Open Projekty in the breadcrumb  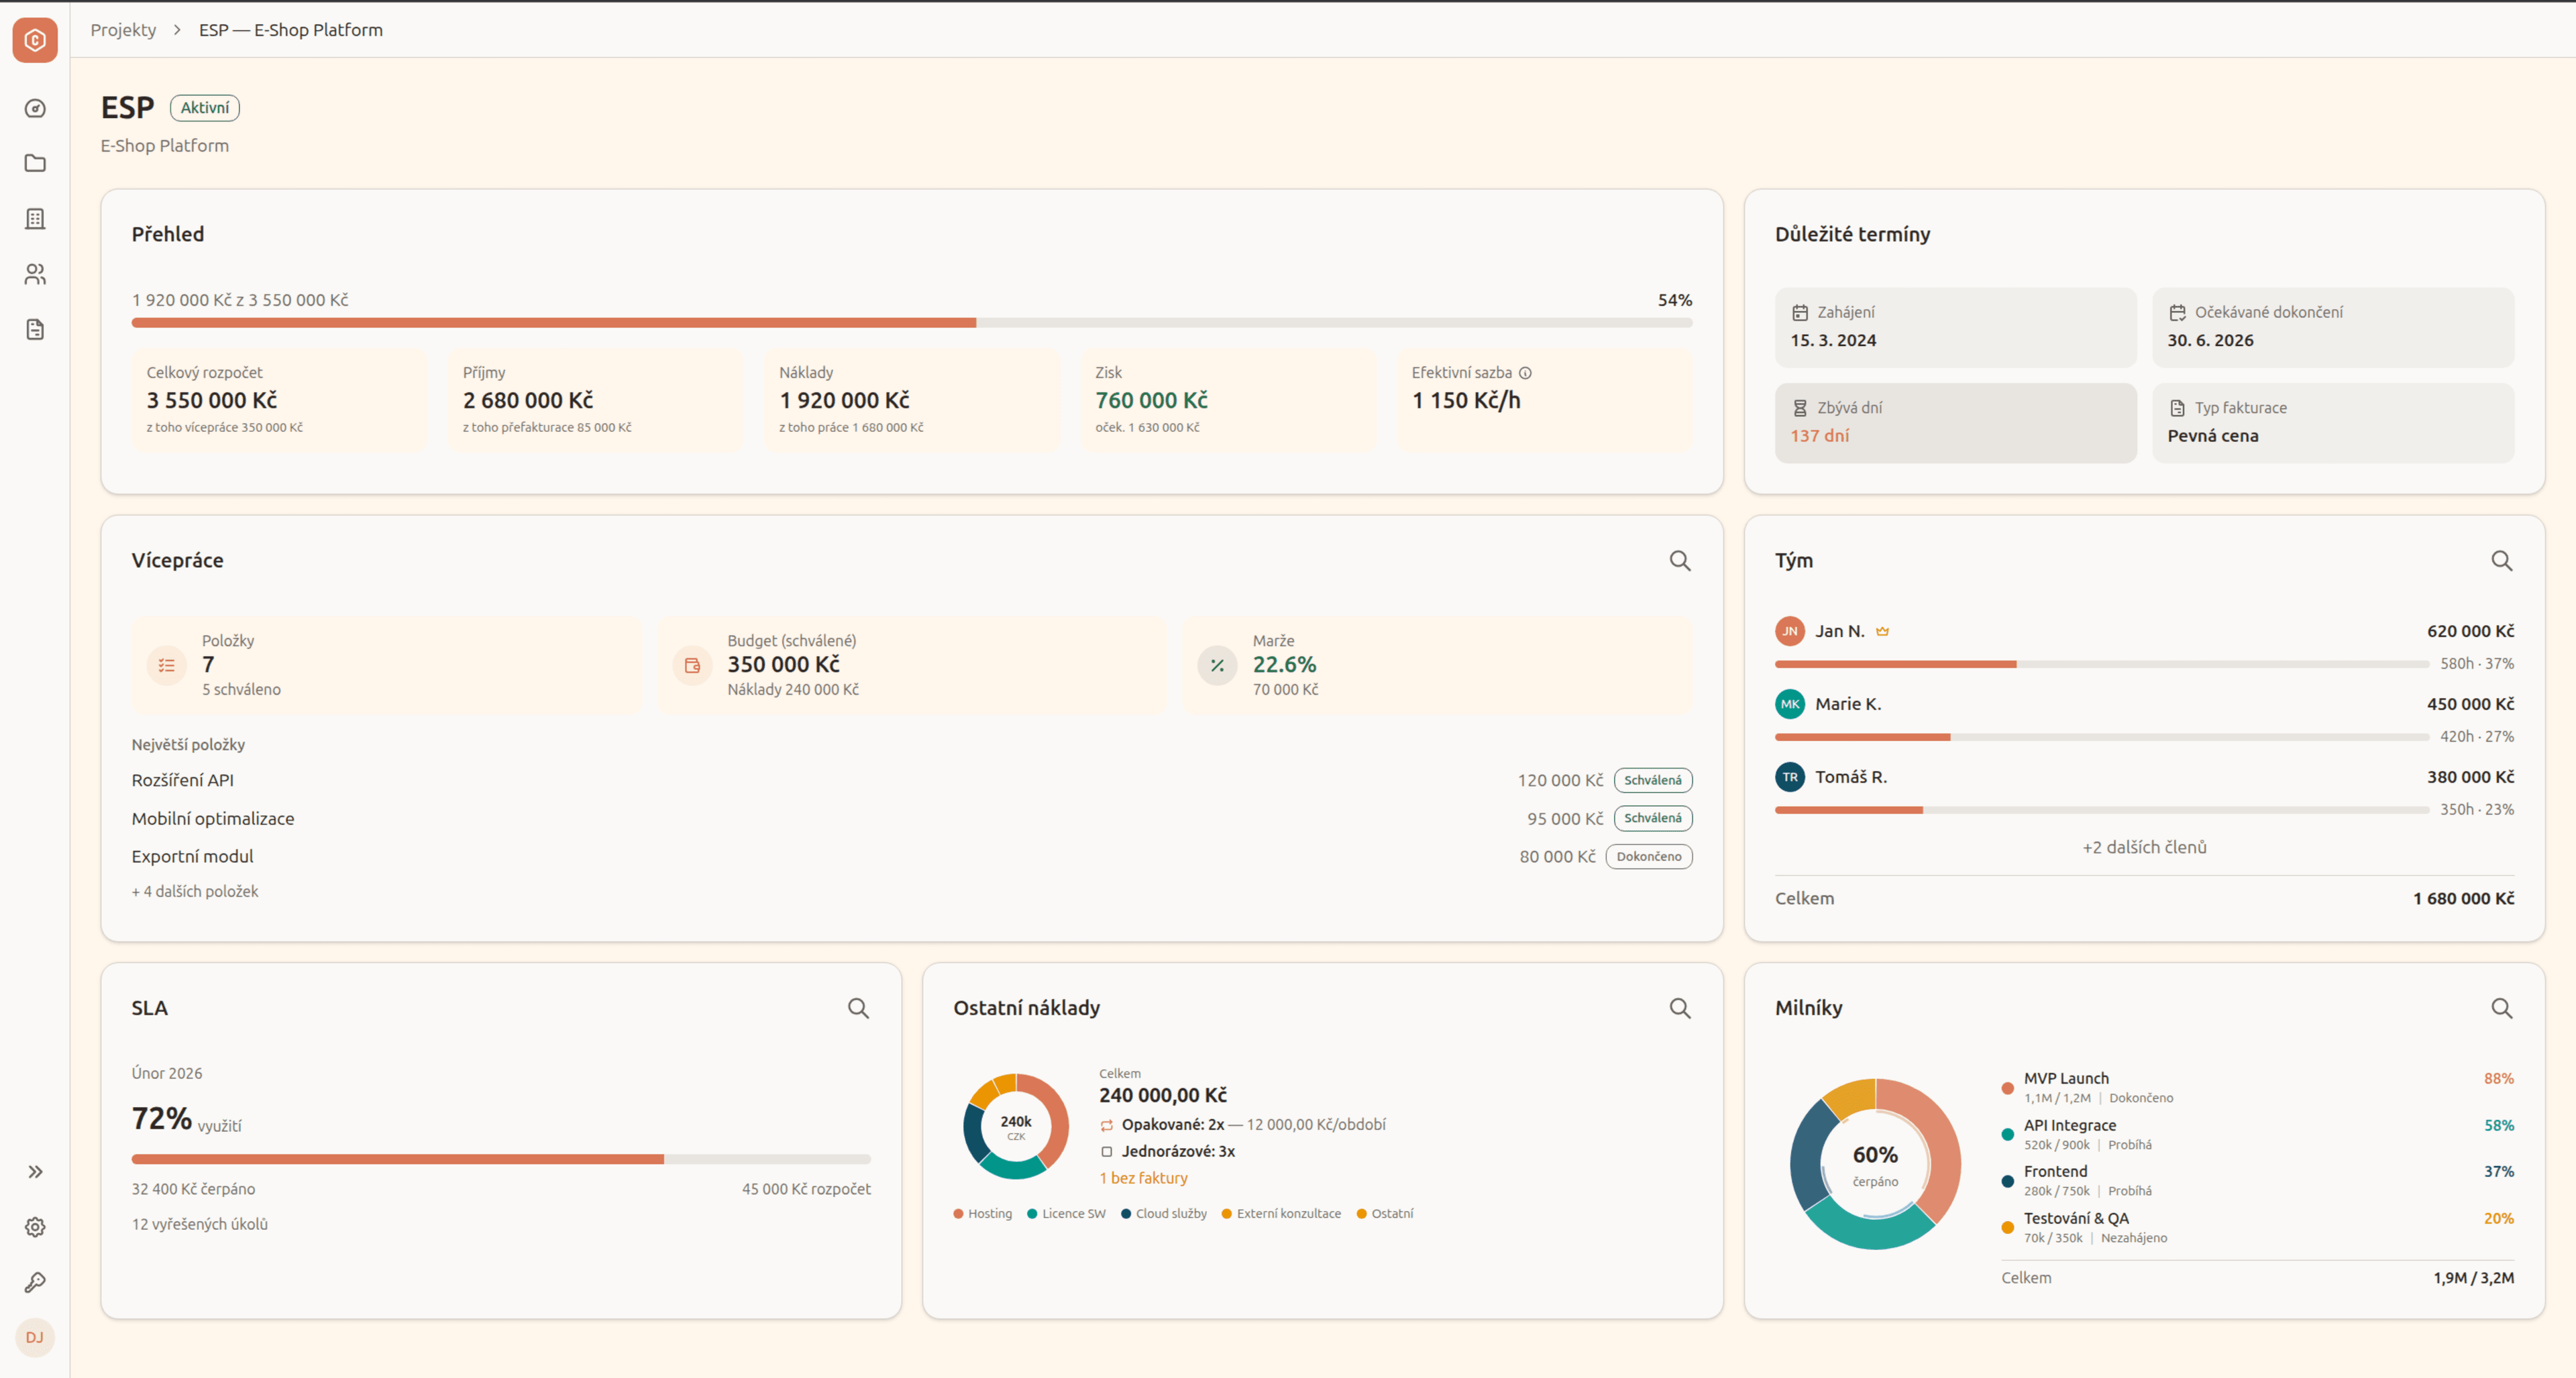click(x=124, y=29)
